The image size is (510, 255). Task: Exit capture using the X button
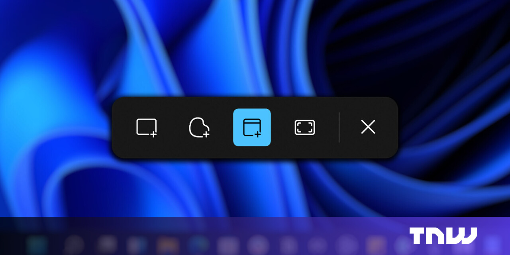pos(367,127)
